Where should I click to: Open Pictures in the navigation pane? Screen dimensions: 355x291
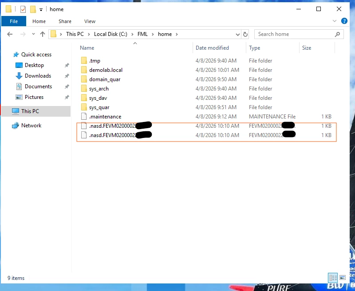(x=34, y=97)
